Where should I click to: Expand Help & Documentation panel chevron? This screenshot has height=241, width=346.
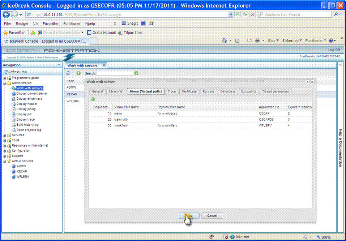point(341,65)
